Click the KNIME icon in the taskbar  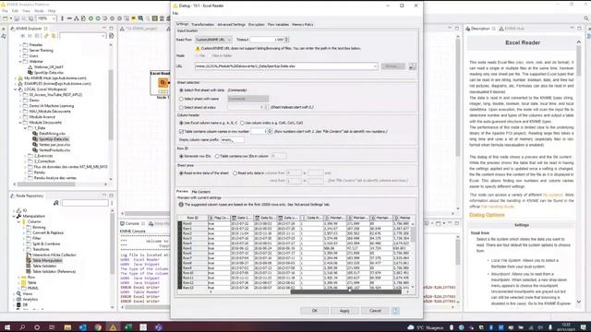(113, 327)
